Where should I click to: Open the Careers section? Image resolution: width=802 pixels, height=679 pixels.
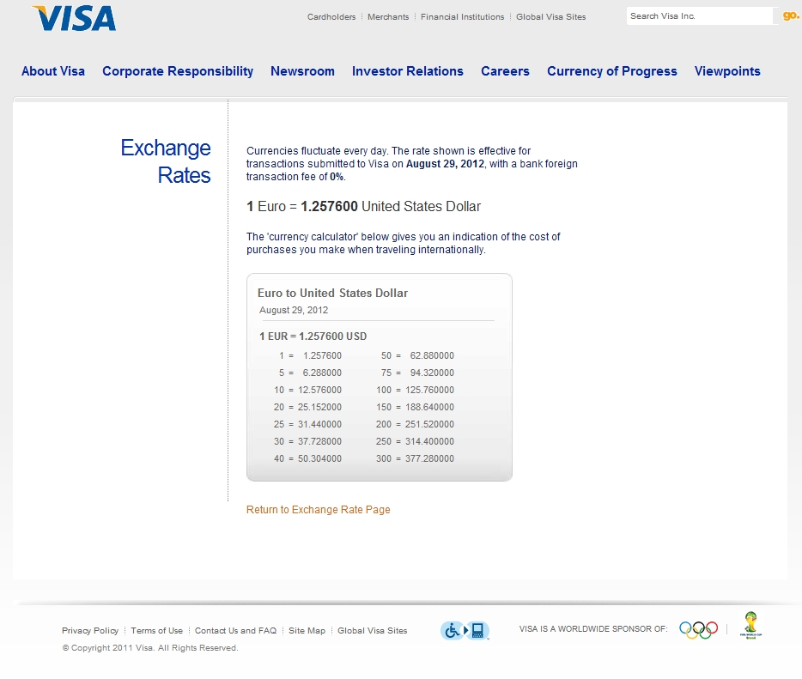pyautogui.click(x=505, y=71)
